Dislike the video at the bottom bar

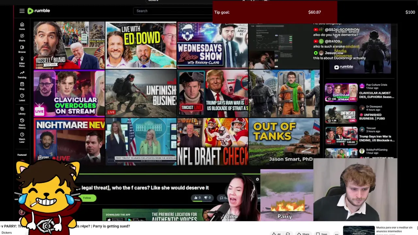288,234
